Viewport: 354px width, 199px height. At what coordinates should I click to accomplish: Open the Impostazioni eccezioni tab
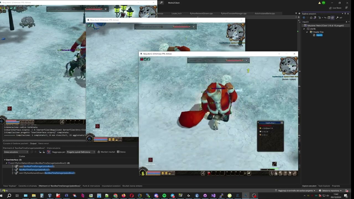pyautogui.click(x=111, y=186)
